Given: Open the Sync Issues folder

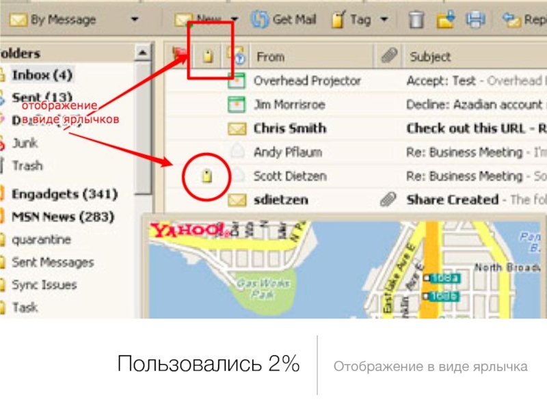Looking at the screenshot, I should coord(44,285).
